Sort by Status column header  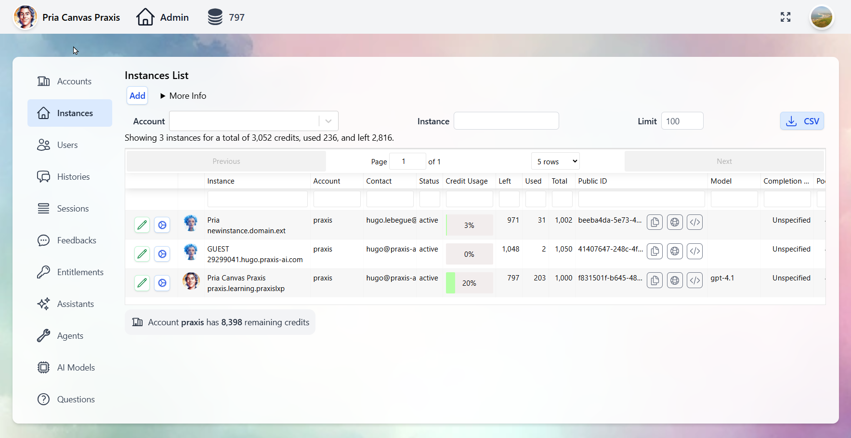[429, 181]
